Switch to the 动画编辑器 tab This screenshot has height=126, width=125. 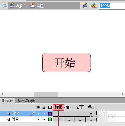coord(27,101)
